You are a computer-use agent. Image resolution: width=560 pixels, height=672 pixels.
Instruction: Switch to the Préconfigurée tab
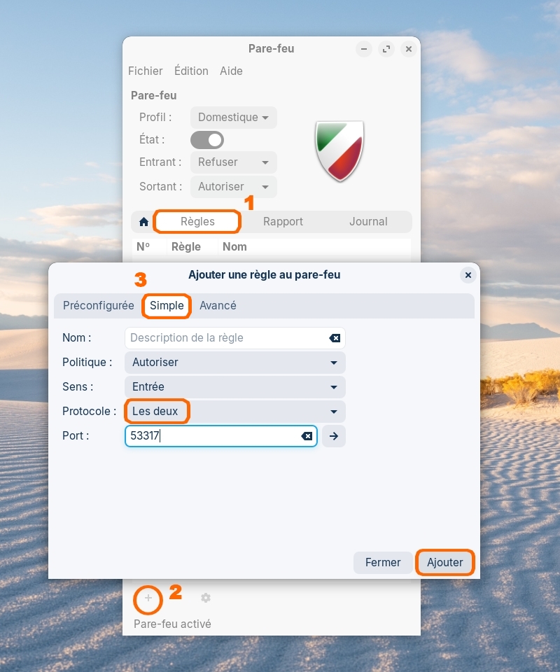point(98,306)
